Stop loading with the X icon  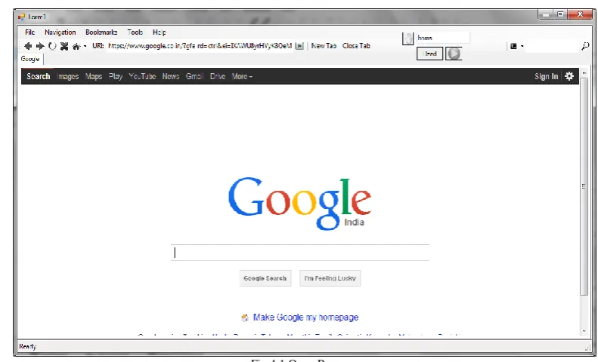64,46
